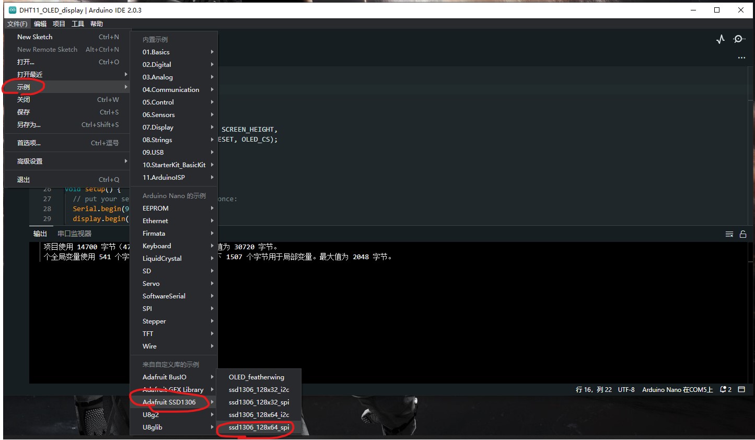Expand Wire library examples

coord(173,346)
